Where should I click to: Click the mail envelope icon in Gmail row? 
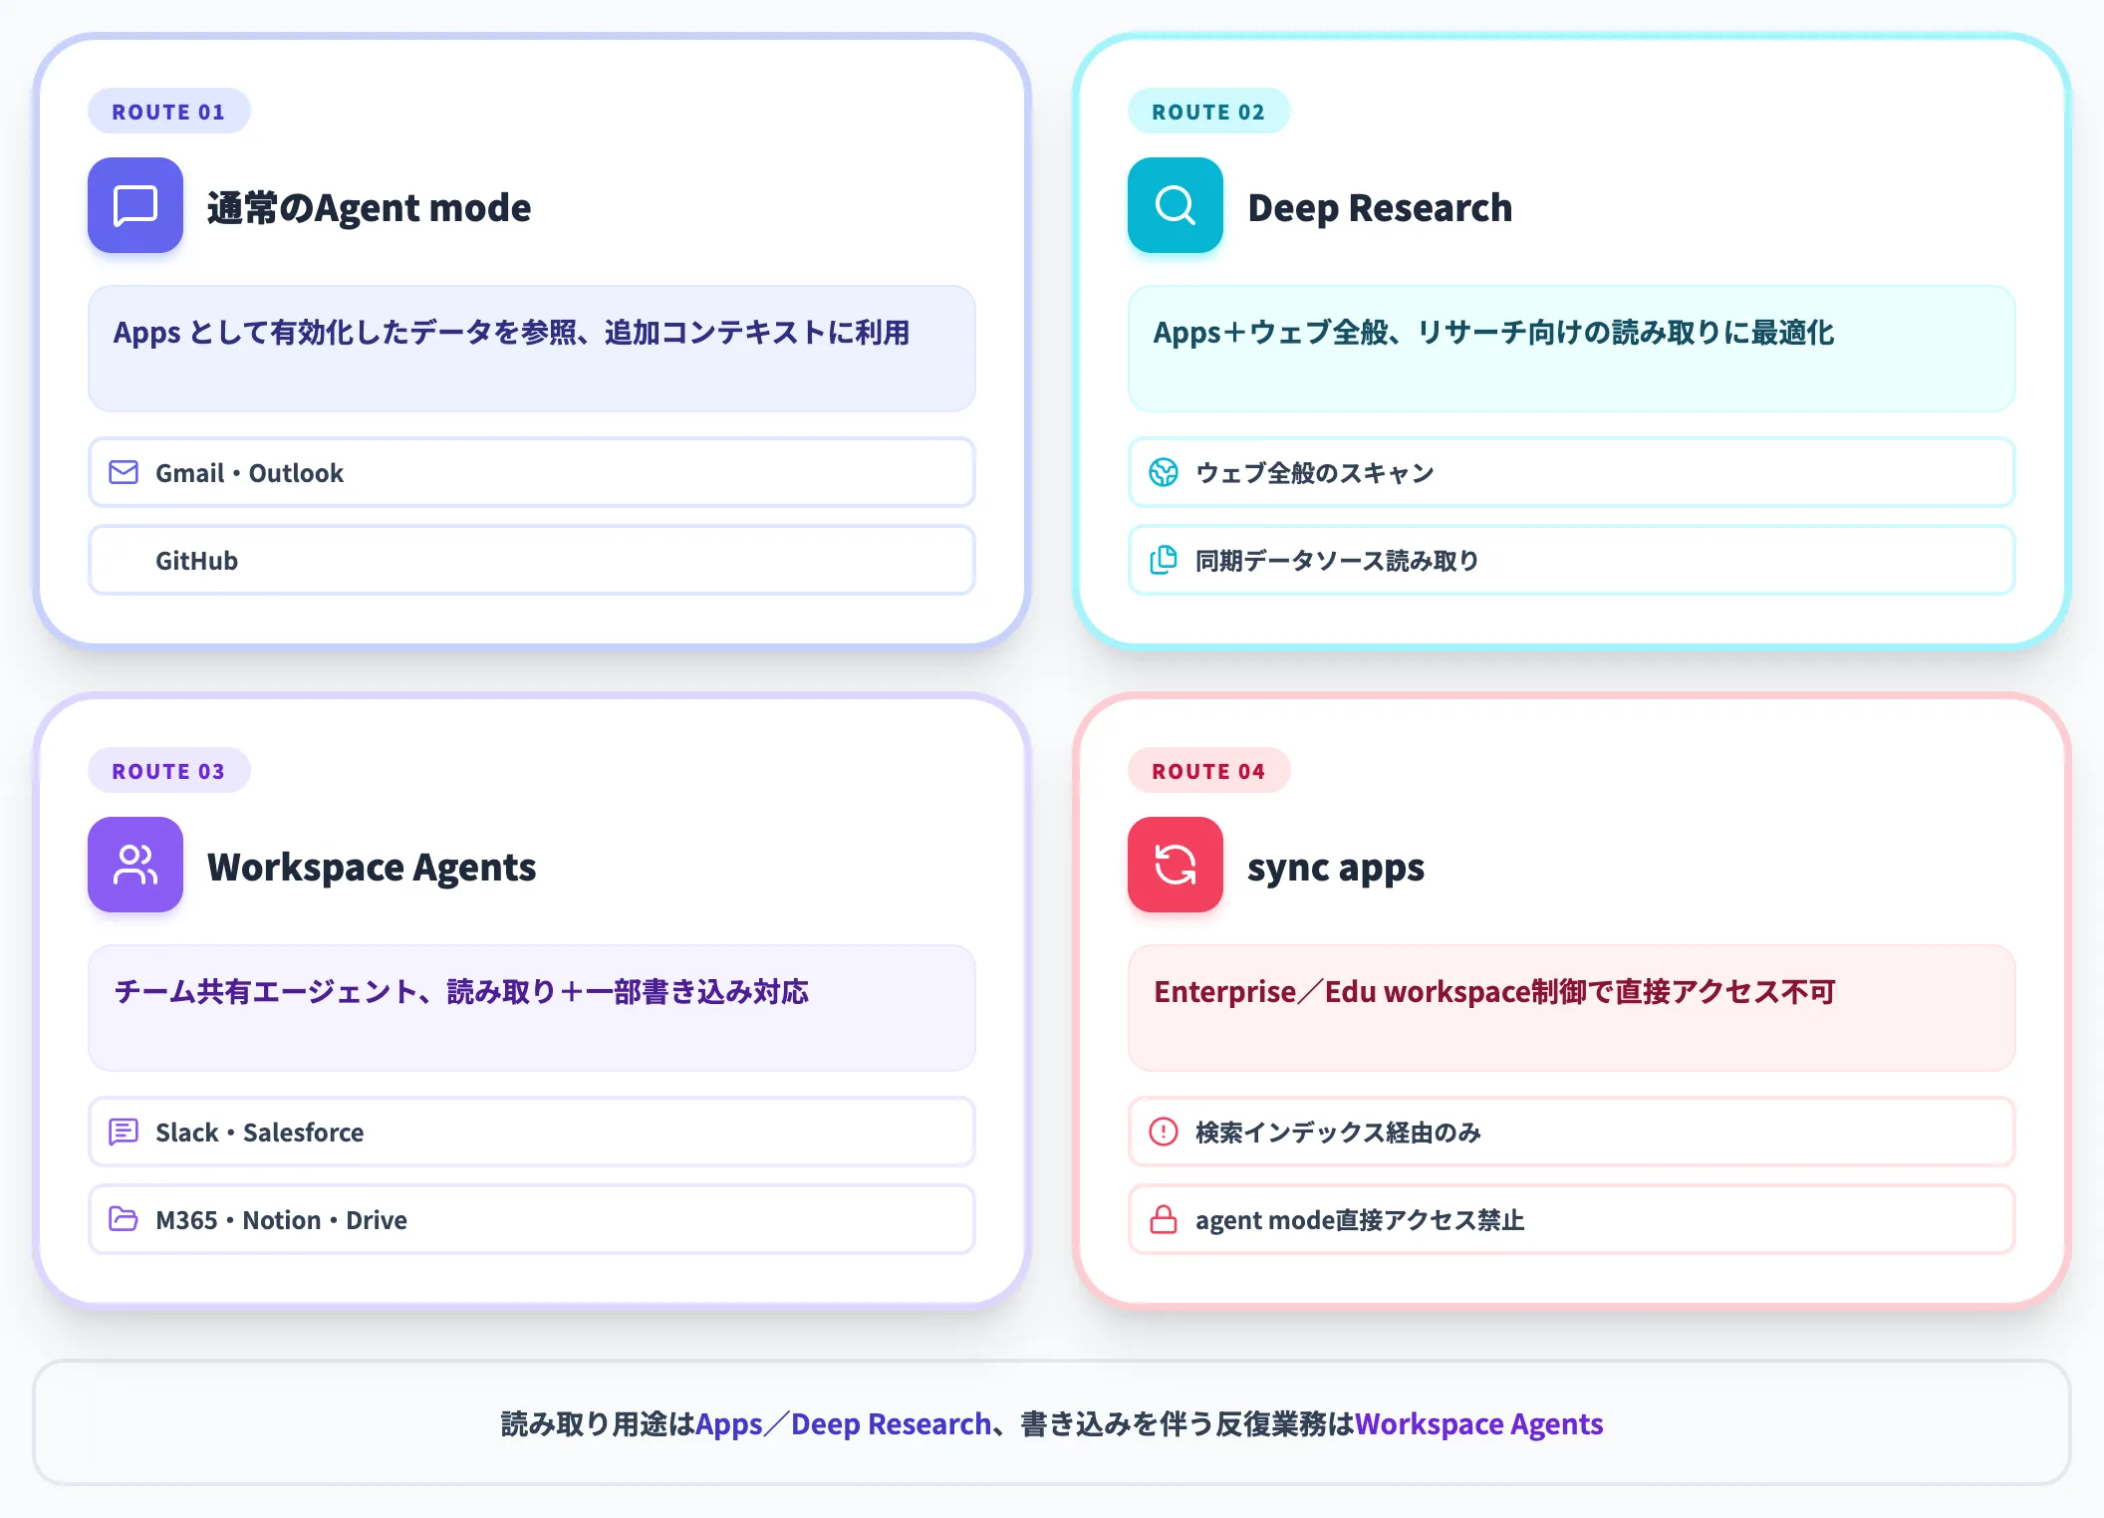tap(124, 472)
